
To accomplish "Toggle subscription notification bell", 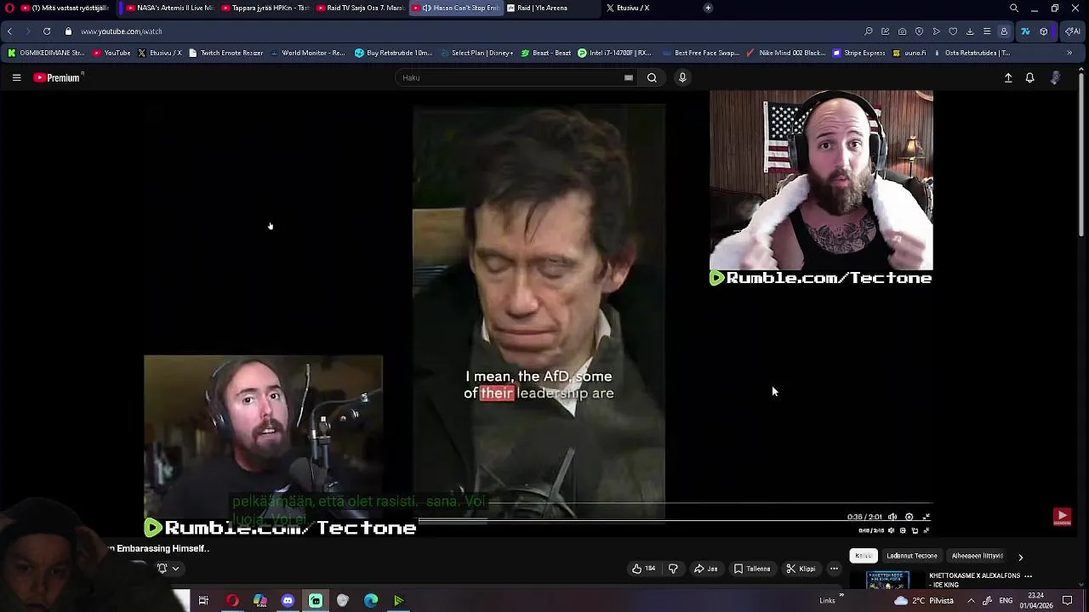I will tap(162, 569).
